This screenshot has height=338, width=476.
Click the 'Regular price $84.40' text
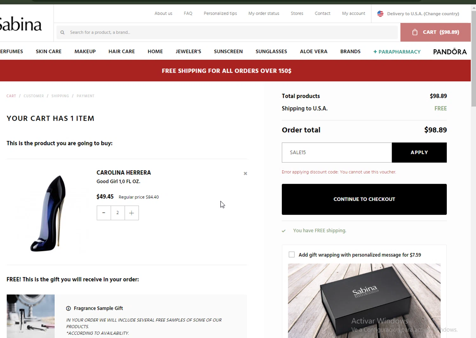click(139, 197)
